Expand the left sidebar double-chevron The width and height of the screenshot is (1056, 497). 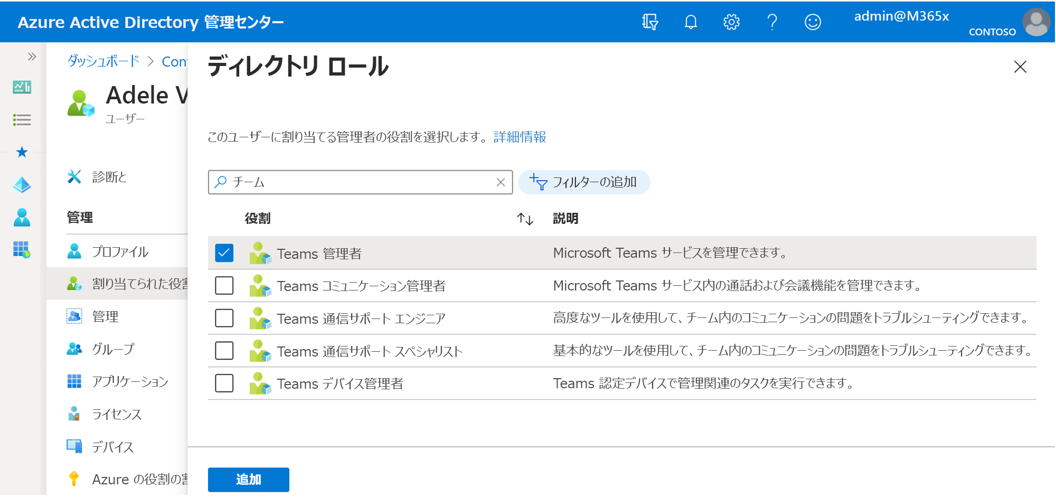point(32,57)
